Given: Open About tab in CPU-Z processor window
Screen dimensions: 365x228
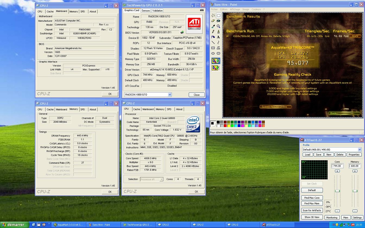Looking at the screenshot, I should (x=179, y=109).
